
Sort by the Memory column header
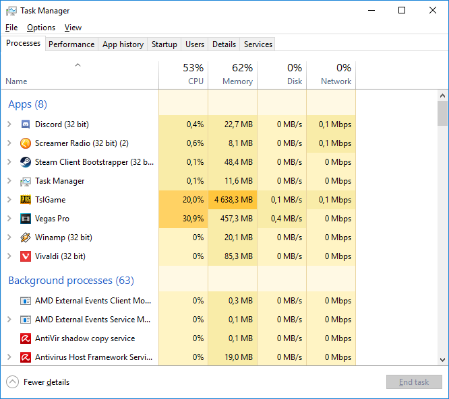[233, 75]
